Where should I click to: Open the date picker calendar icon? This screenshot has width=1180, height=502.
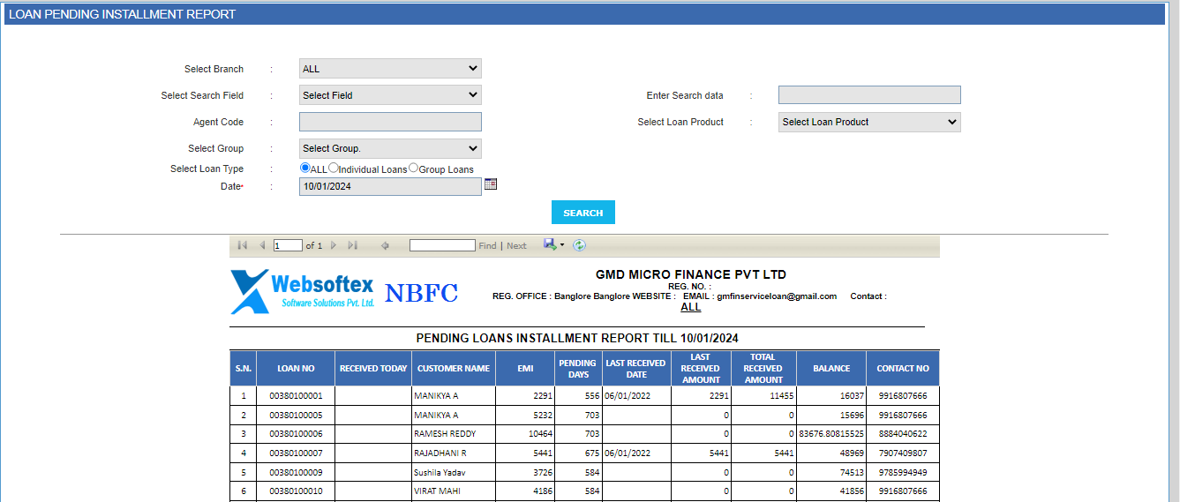tap(491, 184)
